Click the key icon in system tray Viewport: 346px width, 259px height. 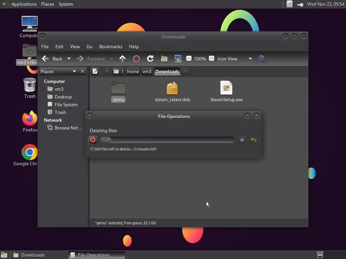click(300, 4)
